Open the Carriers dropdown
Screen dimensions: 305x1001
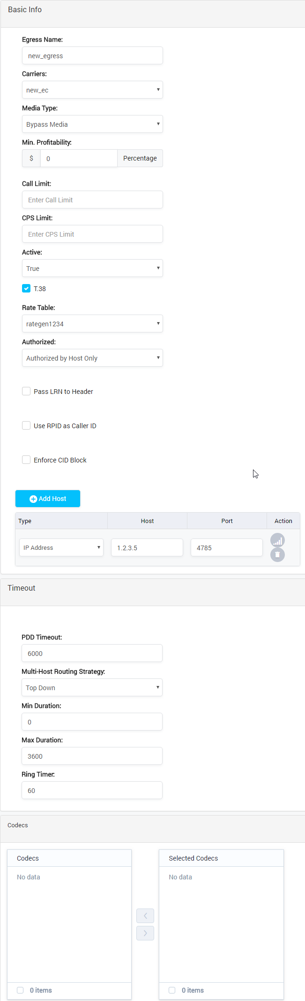pos(92,90)
